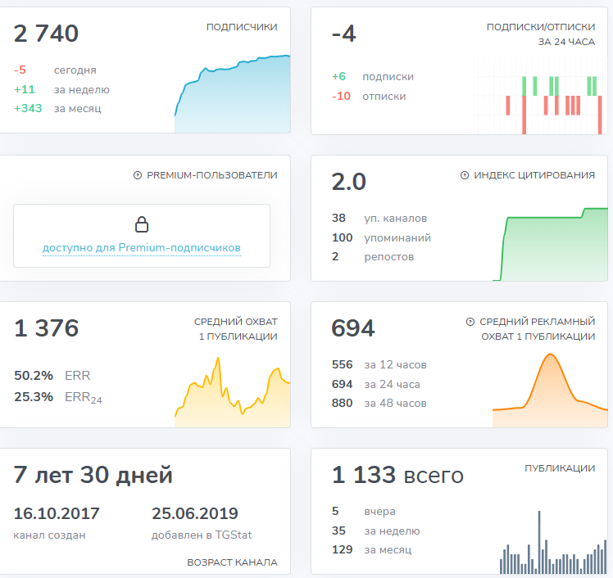Click the '2 репостов' row
The height and width of the screenshot is (578, 613).
[x=373, y=256]
